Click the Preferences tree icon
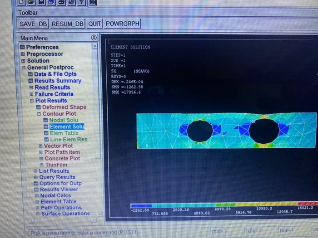This screenshot has height=238, width=318. 22,47
